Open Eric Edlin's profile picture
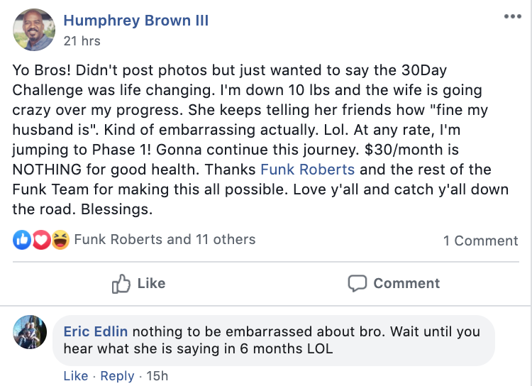 tap(30, 332)
